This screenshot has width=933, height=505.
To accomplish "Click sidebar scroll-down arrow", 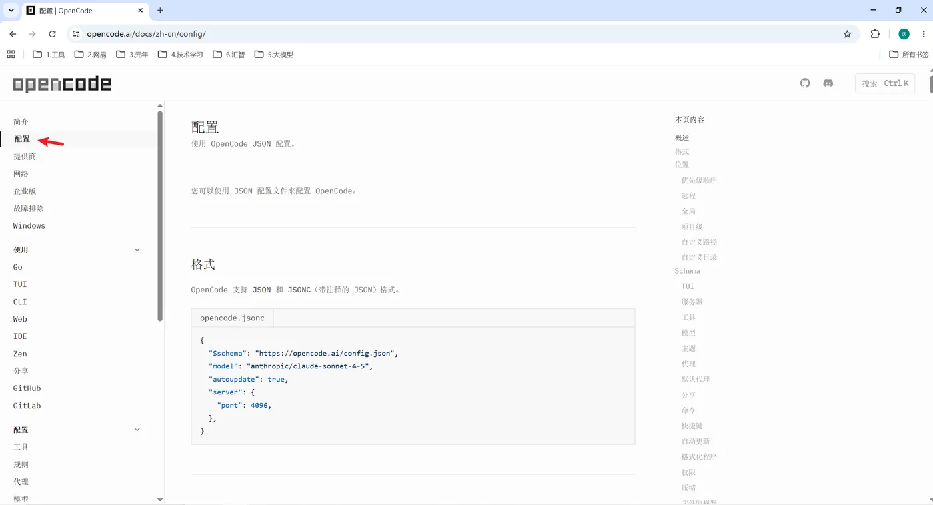I will [160, 499].
